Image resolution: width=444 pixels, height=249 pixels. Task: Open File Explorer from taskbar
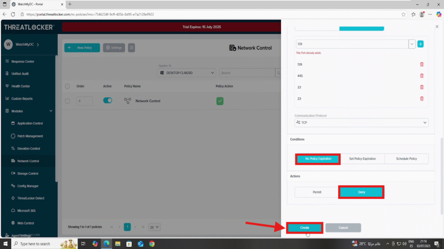(x=118, y=244)
